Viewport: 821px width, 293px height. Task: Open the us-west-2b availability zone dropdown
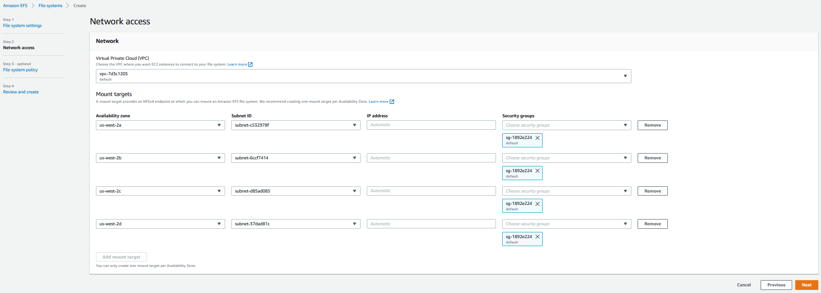click(x=160, y=158)
